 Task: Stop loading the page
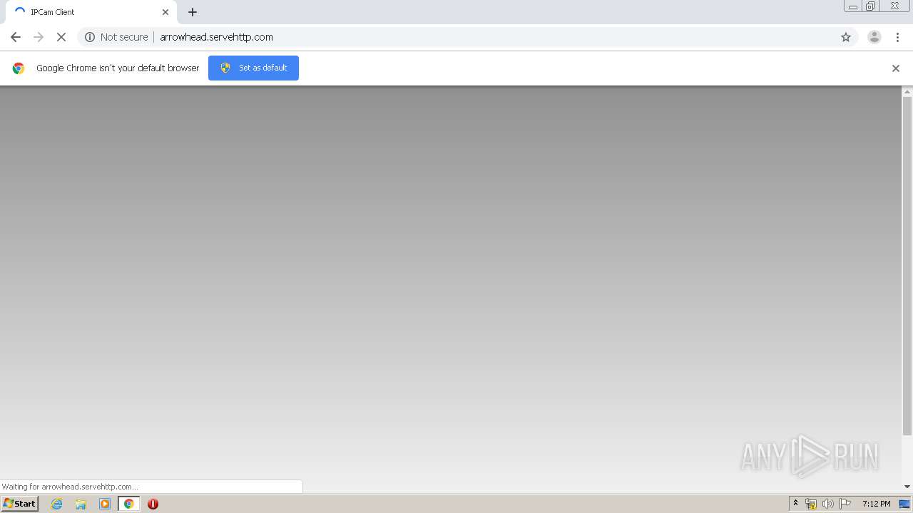61,37
